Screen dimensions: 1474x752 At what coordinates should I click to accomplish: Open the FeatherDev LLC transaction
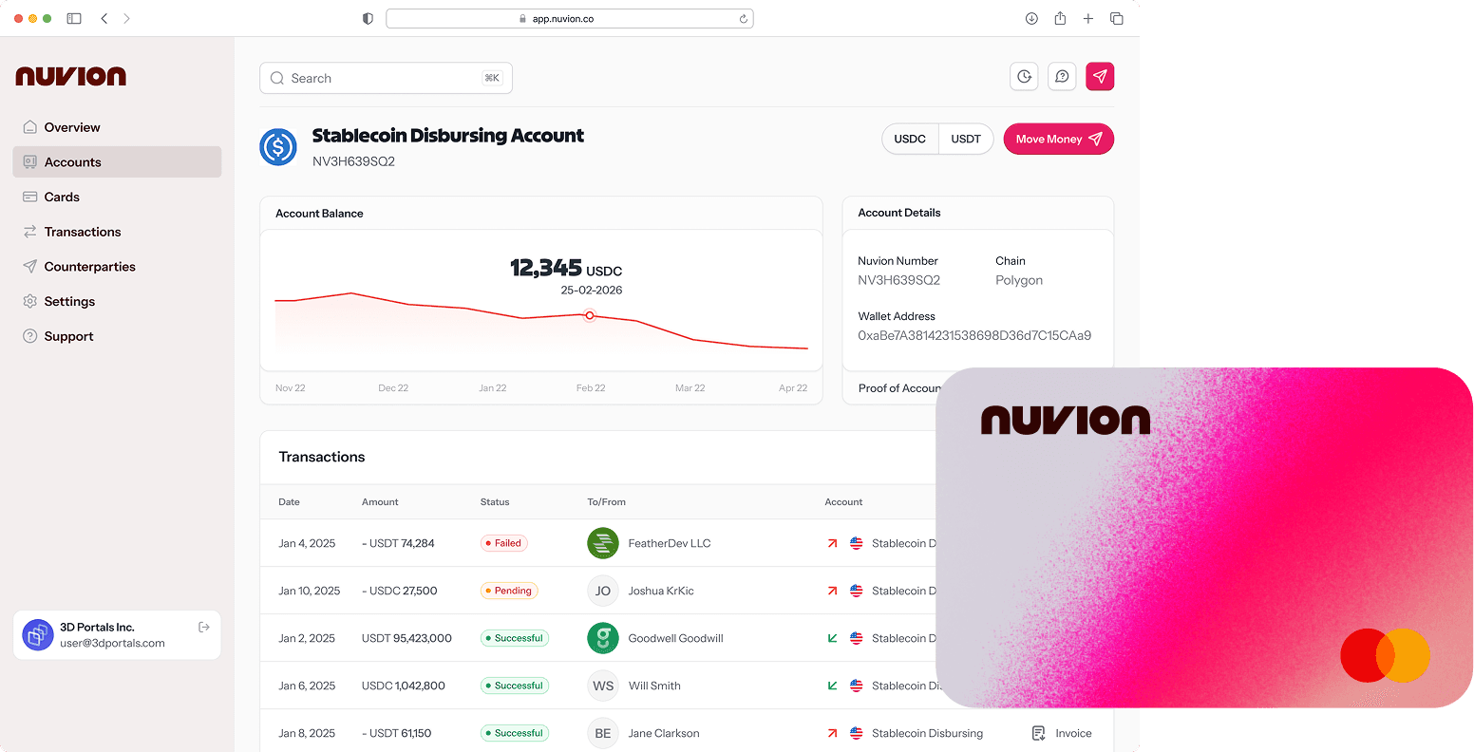click(598, 543)
